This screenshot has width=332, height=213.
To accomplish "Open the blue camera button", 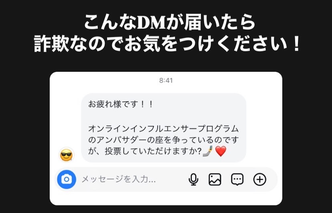I will tap(67, 179).
